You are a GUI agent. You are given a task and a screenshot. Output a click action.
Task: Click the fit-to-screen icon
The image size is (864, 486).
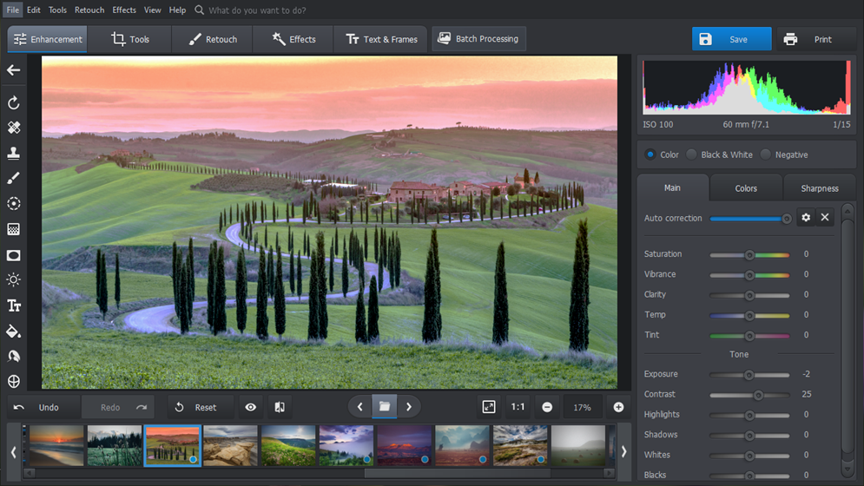pos(489,407)
